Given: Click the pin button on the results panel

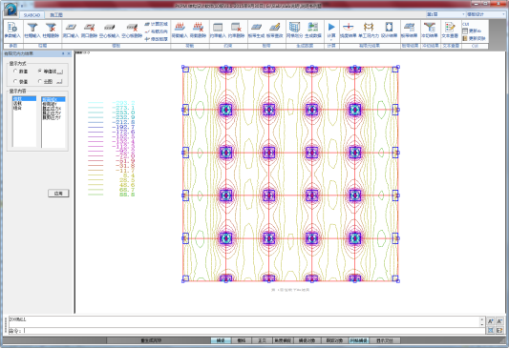Looking at the screenshot, I should click(63, 53).
